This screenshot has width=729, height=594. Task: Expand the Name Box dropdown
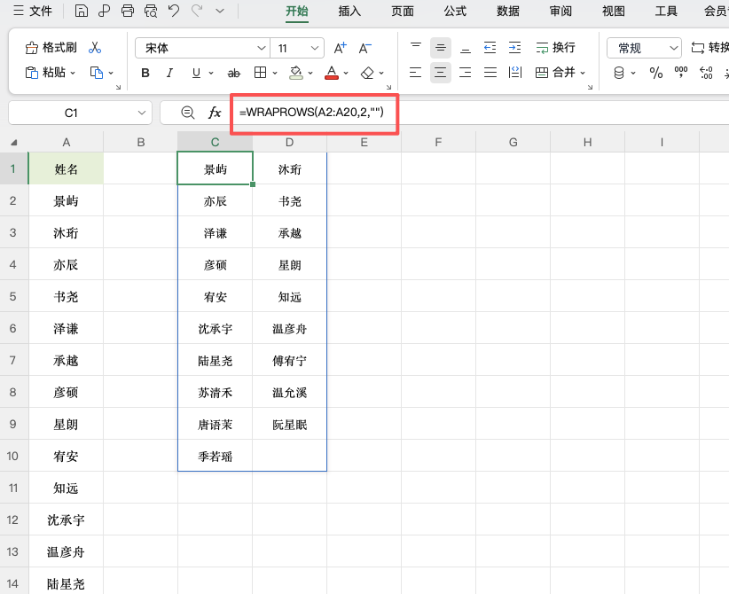point(142,113)
